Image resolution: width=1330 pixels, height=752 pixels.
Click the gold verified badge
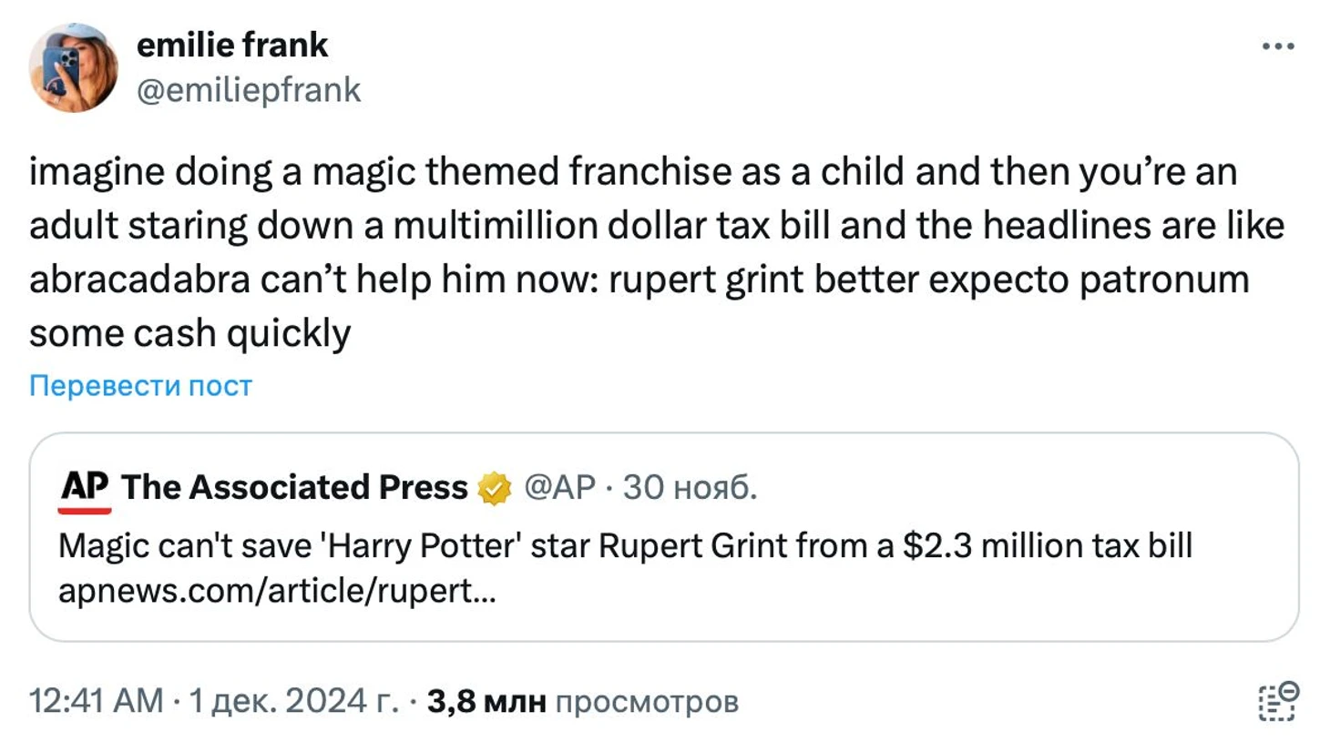point(495,489)
